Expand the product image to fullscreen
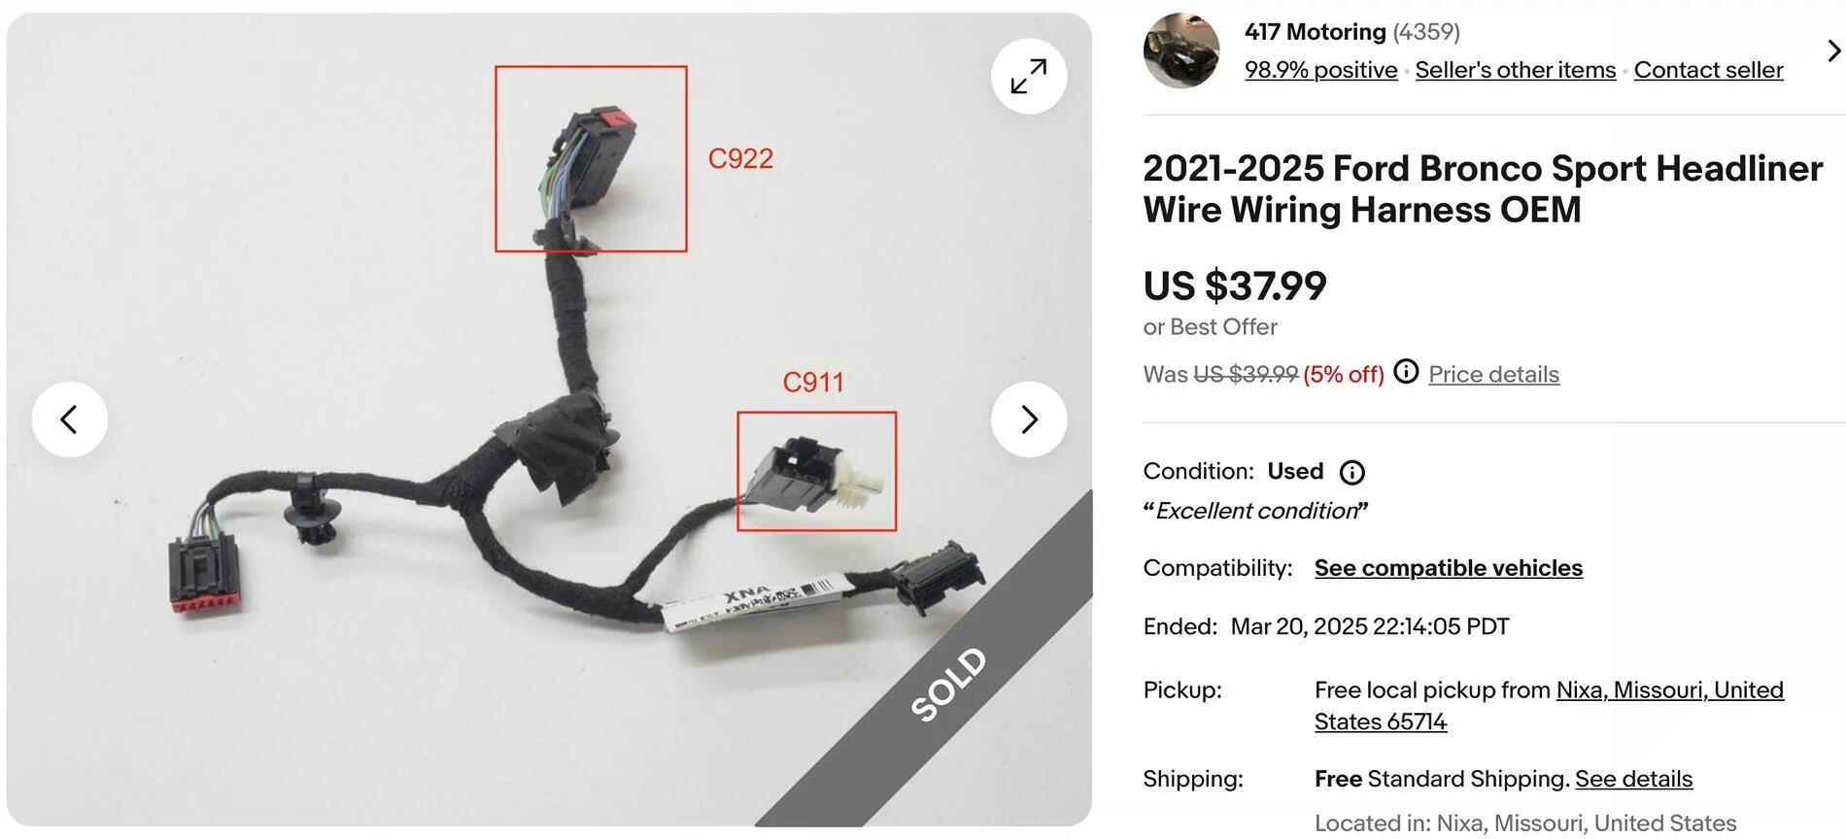Screen dimensions: 1846x839 click(x=1029, y=76)
